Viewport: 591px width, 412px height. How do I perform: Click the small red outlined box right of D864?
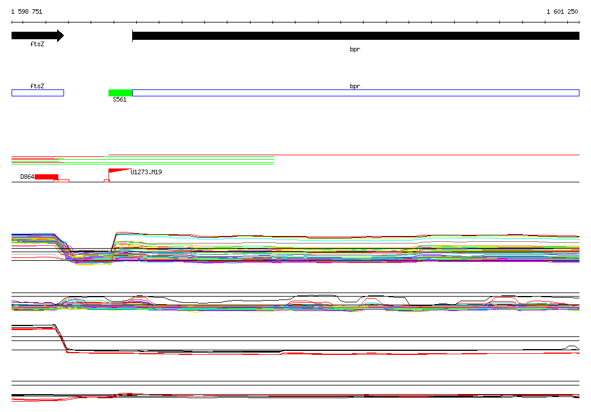[61, 181]
